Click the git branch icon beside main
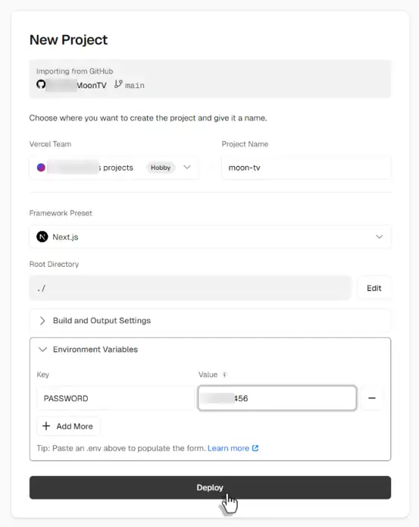Screen dimensions: 419x527 tap(118, 84)
